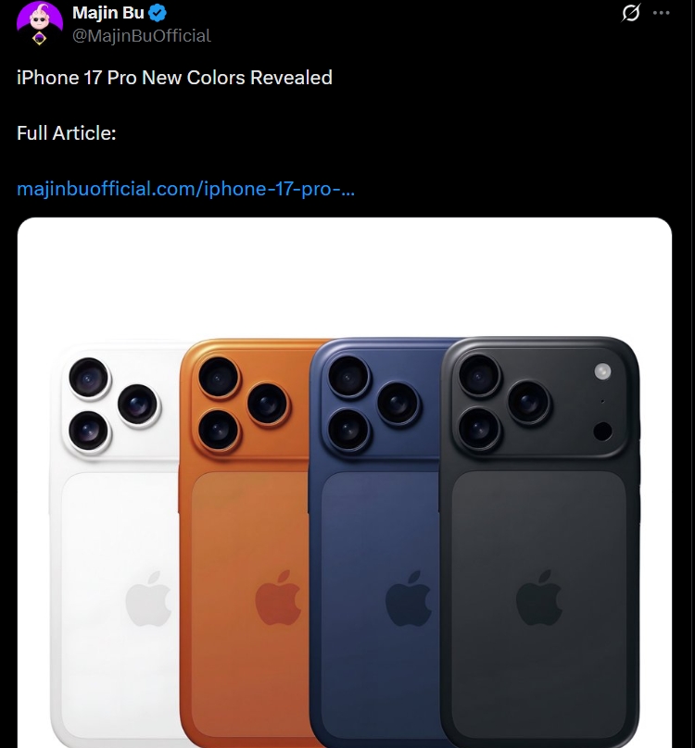
Task: Click the white iPhone in the image
Action: 115,543
